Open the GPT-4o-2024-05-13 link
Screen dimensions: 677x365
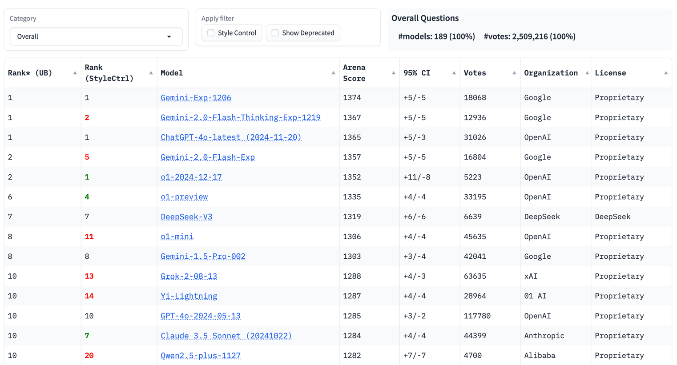click(201, 316)
